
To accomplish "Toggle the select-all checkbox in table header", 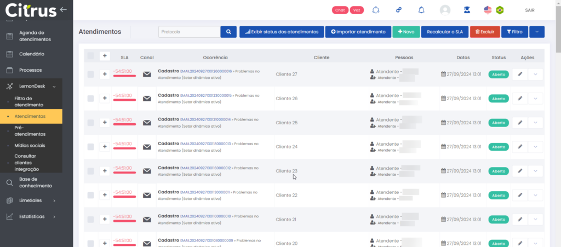I will click(x=90, y=56).
